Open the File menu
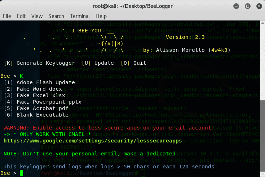Viewport: 265px width, 177px height. pos(7,16)
